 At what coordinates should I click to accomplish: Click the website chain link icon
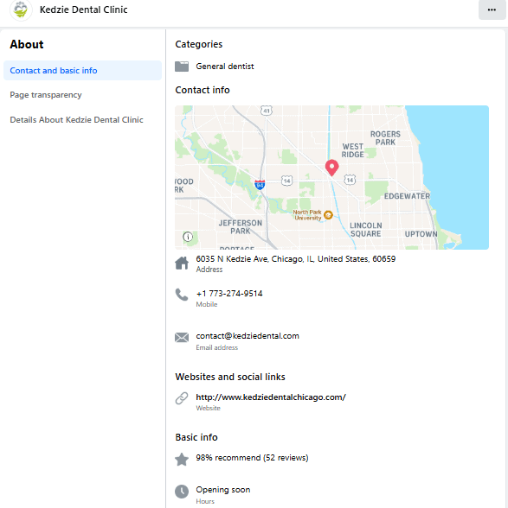pos(182,398)
